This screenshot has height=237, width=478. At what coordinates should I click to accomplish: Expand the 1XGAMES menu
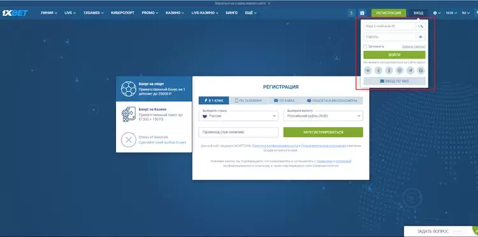(94, 13)
